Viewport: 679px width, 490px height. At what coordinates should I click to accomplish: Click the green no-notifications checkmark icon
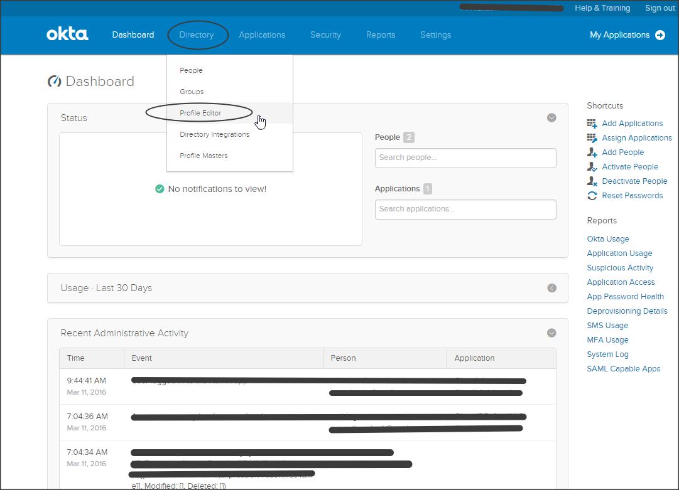coord(160,189)
